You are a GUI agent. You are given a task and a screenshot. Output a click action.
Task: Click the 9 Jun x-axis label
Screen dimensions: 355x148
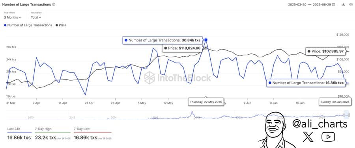(273, 103)
